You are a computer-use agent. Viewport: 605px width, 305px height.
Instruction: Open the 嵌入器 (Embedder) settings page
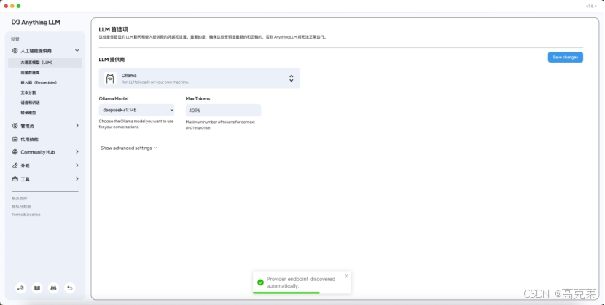point(39,82)
